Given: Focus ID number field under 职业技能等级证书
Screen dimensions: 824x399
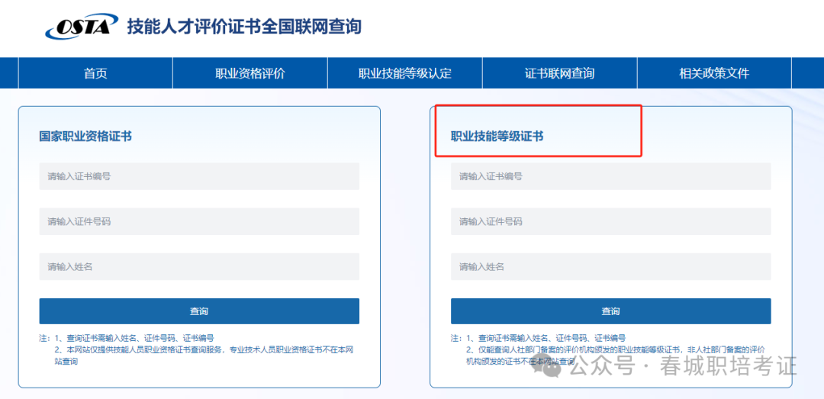Looking at the screenshot, I should tap(610, 221).
